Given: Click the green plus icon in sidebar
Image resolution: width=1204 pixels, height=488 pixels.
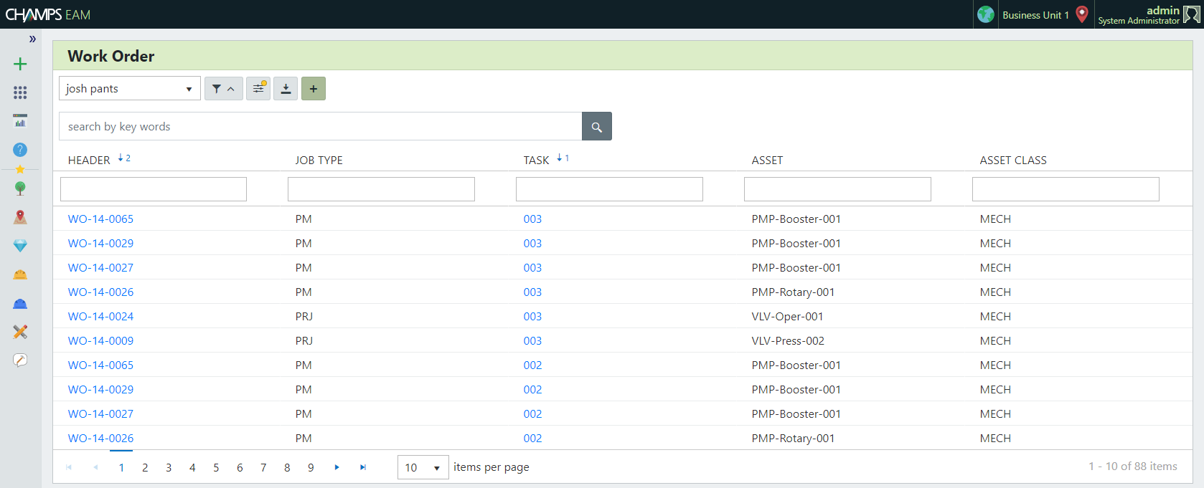Looking at the screenshot, I should pos(20,64).
